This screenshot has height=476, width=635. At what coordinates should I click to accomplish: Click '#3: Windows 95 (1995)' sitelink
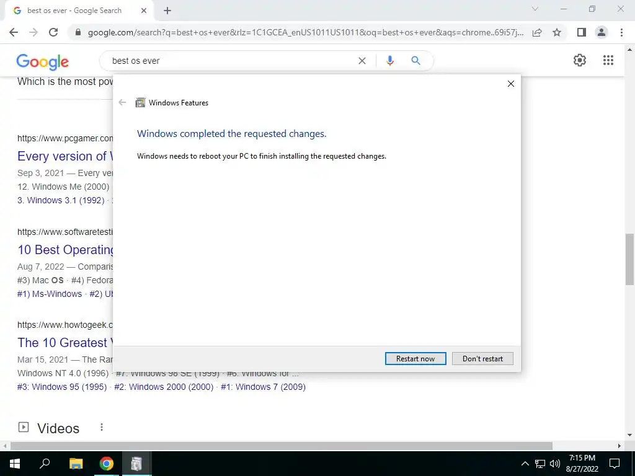pyautogui.click(x=62, y=387)
